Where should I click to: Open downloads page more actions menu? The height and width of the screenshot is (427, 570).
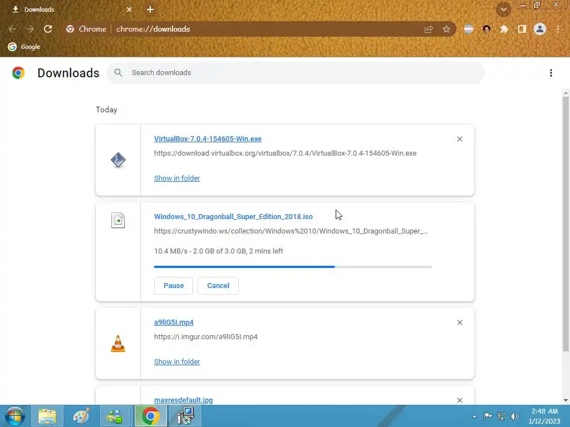[x=551, y=73]
